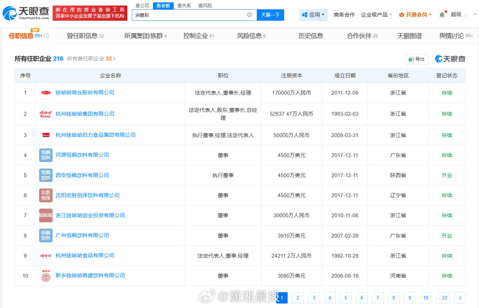Open 杭州娃哈哈食品有限公司 link

[x=85, y=255]
